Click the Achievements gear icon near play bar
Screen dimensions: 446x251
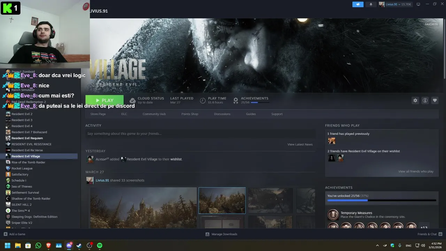click(236, 100)
